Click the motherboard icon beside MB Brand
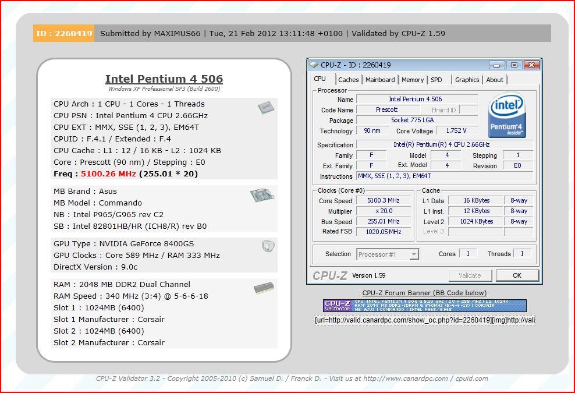The image size is (575, 393). coord(262,195)
